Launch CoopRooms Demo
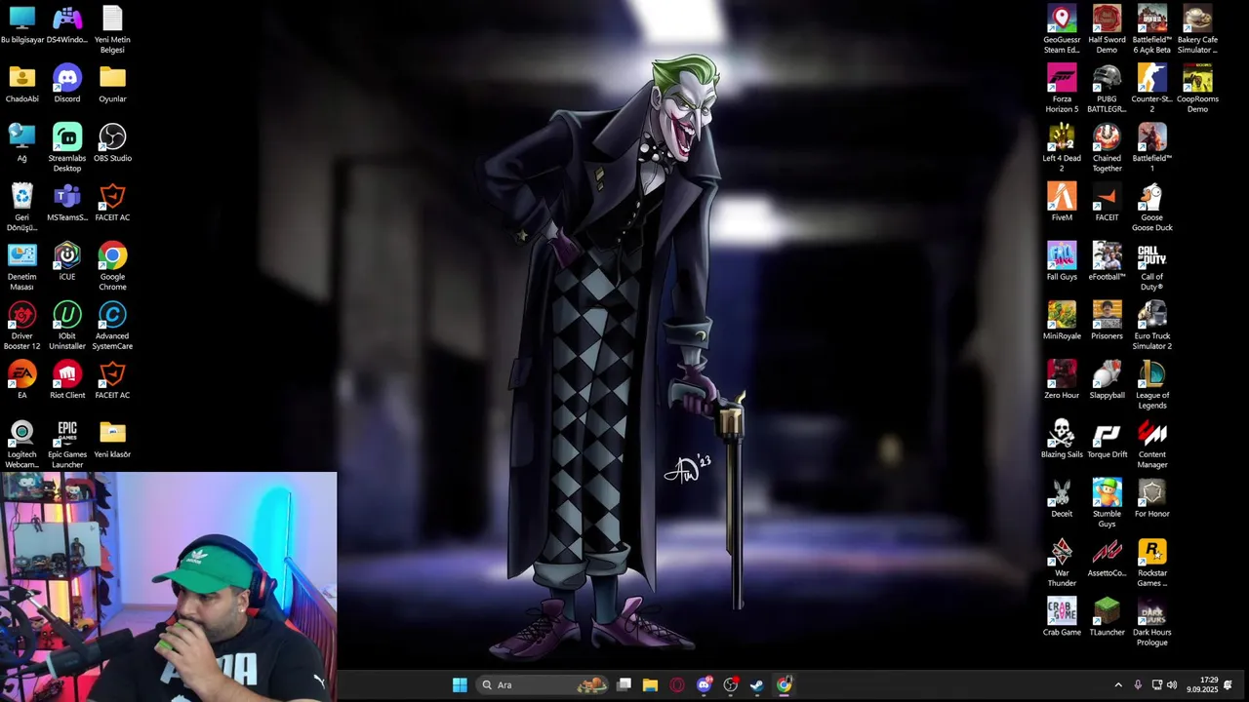The height and width of the screenshot is (702, 1249). (x=1197, y=90)
